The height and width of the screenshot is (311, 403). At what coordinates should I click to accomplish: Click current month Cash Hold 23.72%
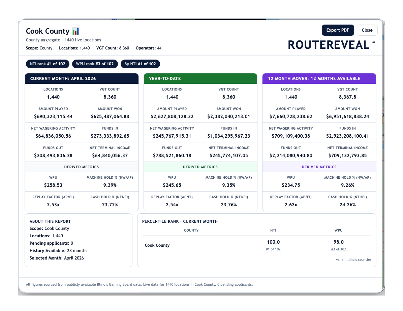pos(110,205)
